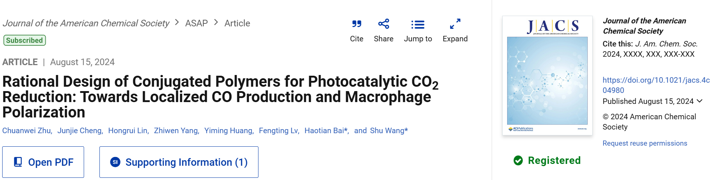Select the Article breadcrumb item
Screen dimensions: 722x180
tap(237, 23)
